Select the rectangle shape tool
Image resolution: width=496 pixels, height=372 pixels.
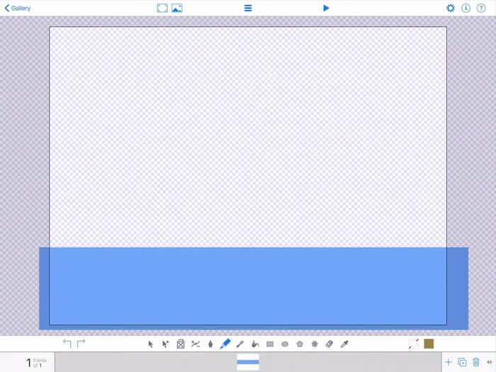[270, 344]
